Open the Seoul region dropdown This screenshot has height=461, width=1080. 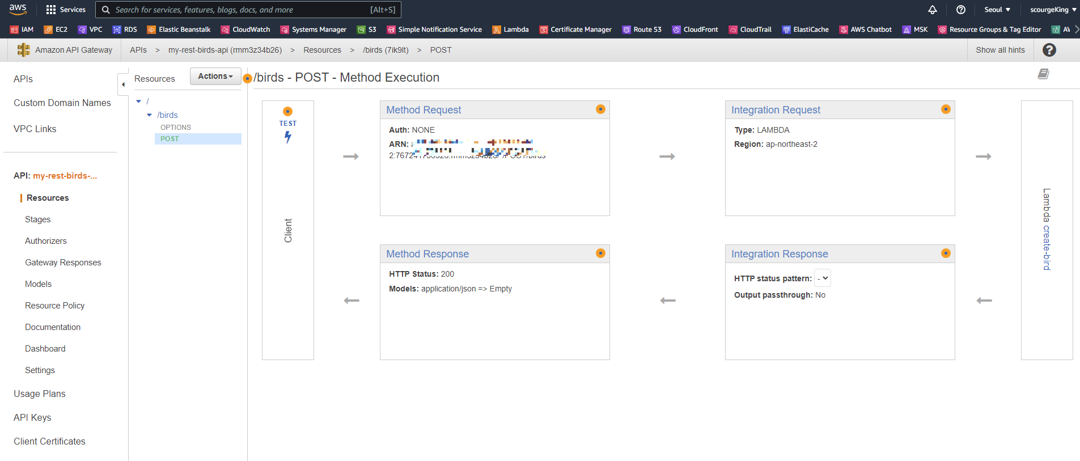point(997,10)
